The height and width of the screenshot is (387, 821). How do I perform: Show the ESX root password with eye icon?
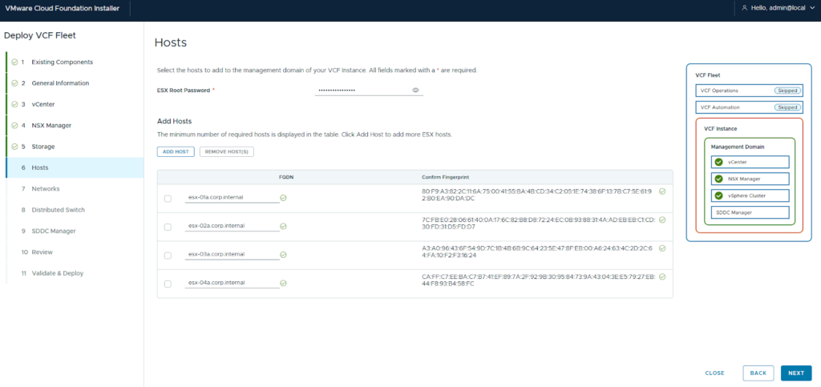[416, 91]
